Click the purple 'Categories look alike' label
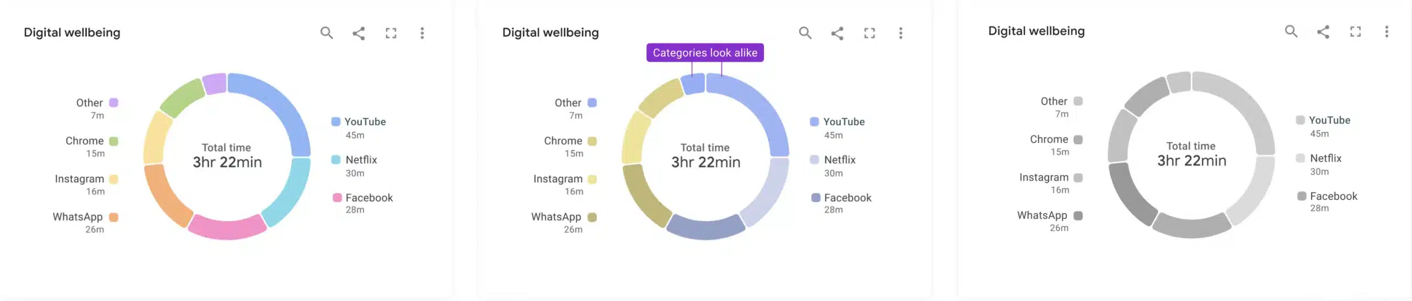This screenshot has height=301, width=1412. tap(705, 53)
